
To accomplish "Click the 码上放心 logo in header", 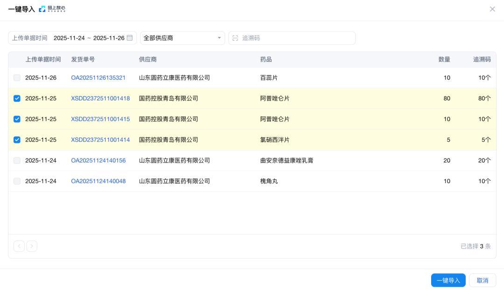I will [52, 9].
